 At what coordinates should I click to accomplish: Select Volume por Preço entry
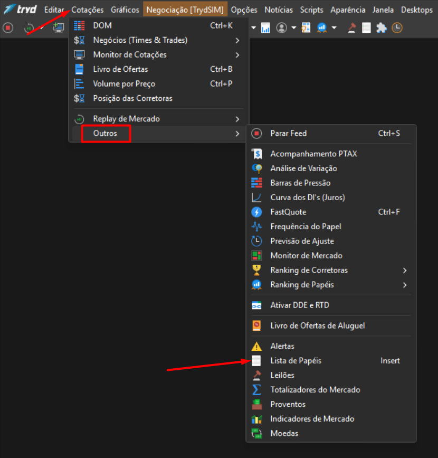(x=159, y=84)
